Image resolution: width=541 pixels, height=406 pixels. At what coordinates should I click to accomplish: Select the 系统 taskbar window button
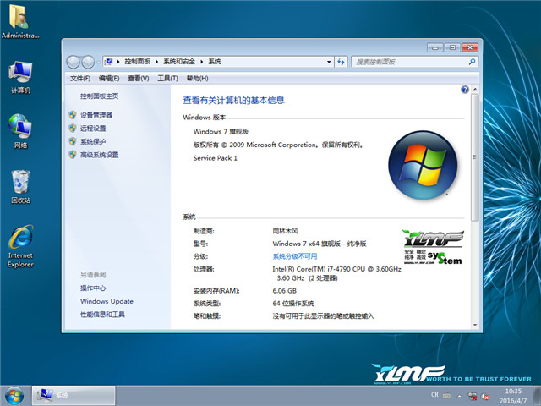click(74, 396)
